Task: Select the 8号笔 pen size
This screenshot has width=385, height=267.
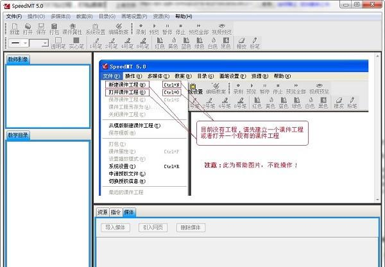Action: click(143, 43)
